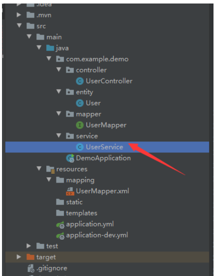
Task: Click the service package icon
Action: (70, 136)
